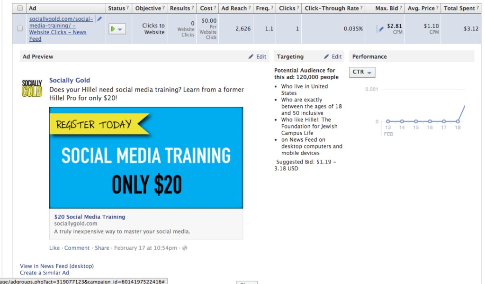Screen dimensions: 485x284
Task: Click the sociallygold.com domain text in preview
Action: (x=76, y=224)
